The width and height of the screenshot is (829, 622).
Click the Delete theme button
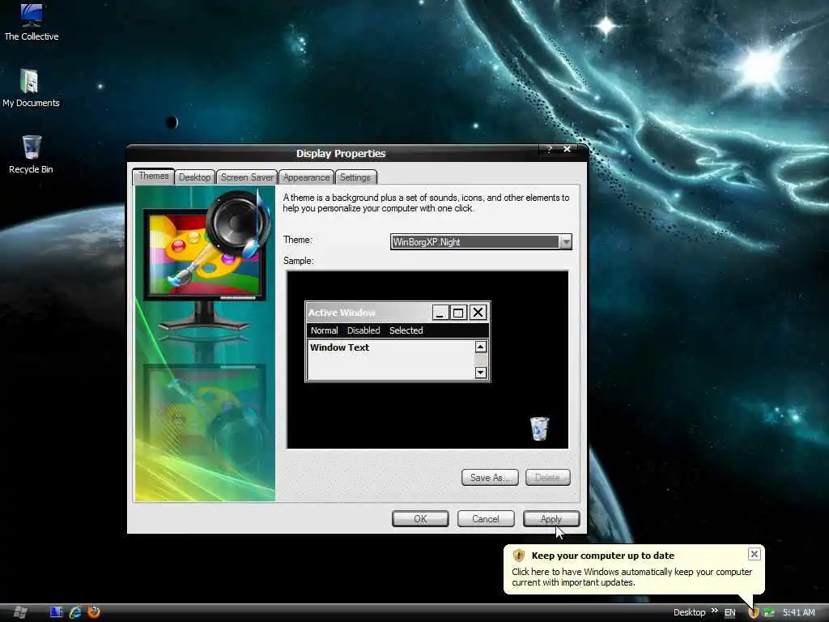[x=548, y=478]
